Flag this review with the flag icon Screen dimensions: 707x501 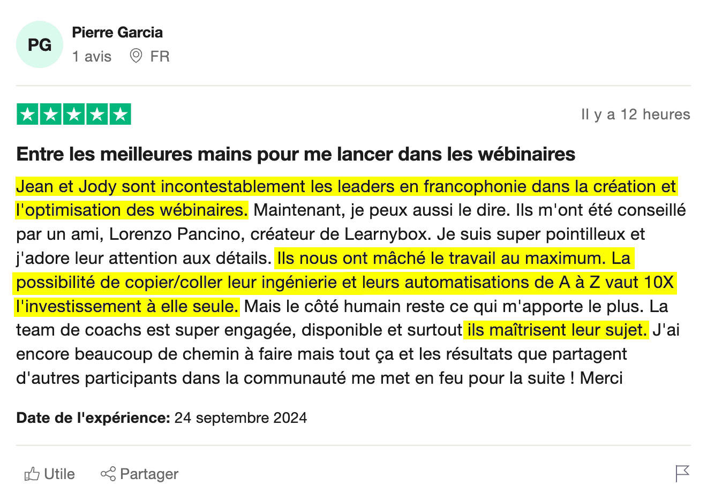682,473
